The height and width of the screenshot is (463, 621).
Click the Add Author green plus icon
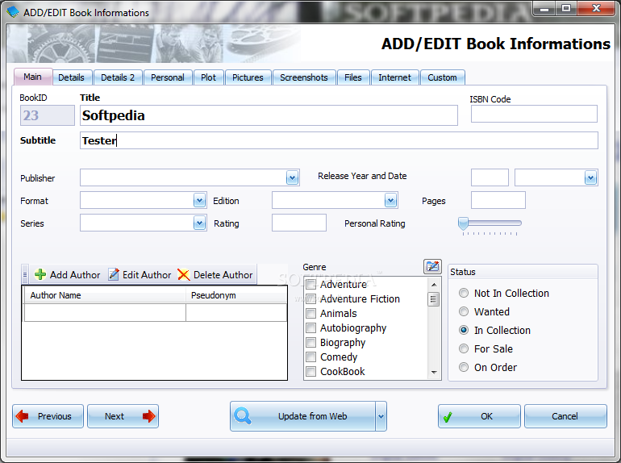coord(40,274)
